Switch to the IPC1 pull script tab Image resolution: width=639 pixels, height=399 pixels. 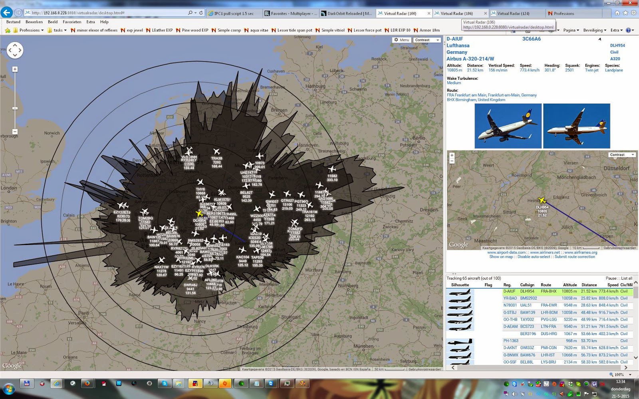click(x=234, y=14)
